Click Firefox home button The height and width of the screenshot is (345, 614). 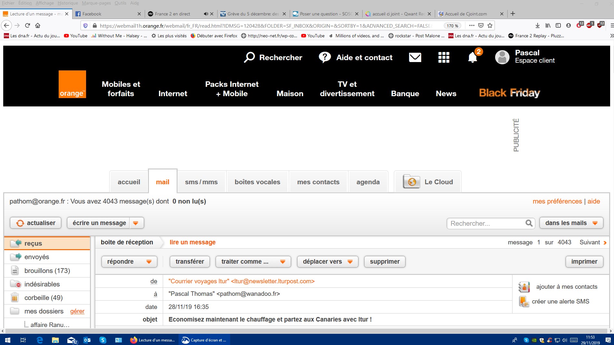click(x=38, y=25)
